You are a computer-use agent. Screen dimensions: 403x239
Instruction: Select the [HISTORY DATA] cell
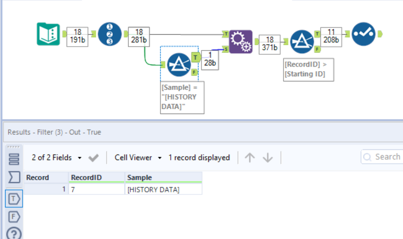point(163,189)
